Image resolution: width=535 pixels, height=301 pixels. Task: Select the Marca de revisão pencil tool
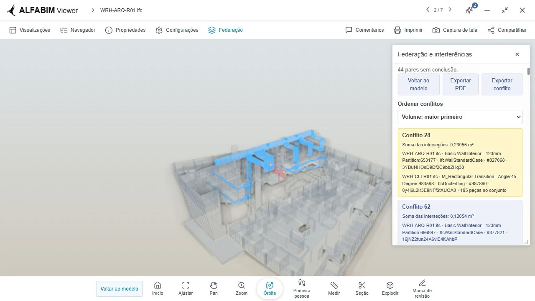pyautogui.click(x=422, y=288)
